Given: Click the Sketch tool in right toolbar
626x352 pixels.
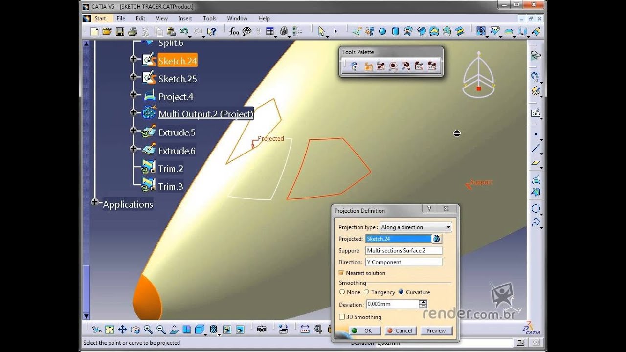Looking at the screenshot, I should click(x=536, y=113).
